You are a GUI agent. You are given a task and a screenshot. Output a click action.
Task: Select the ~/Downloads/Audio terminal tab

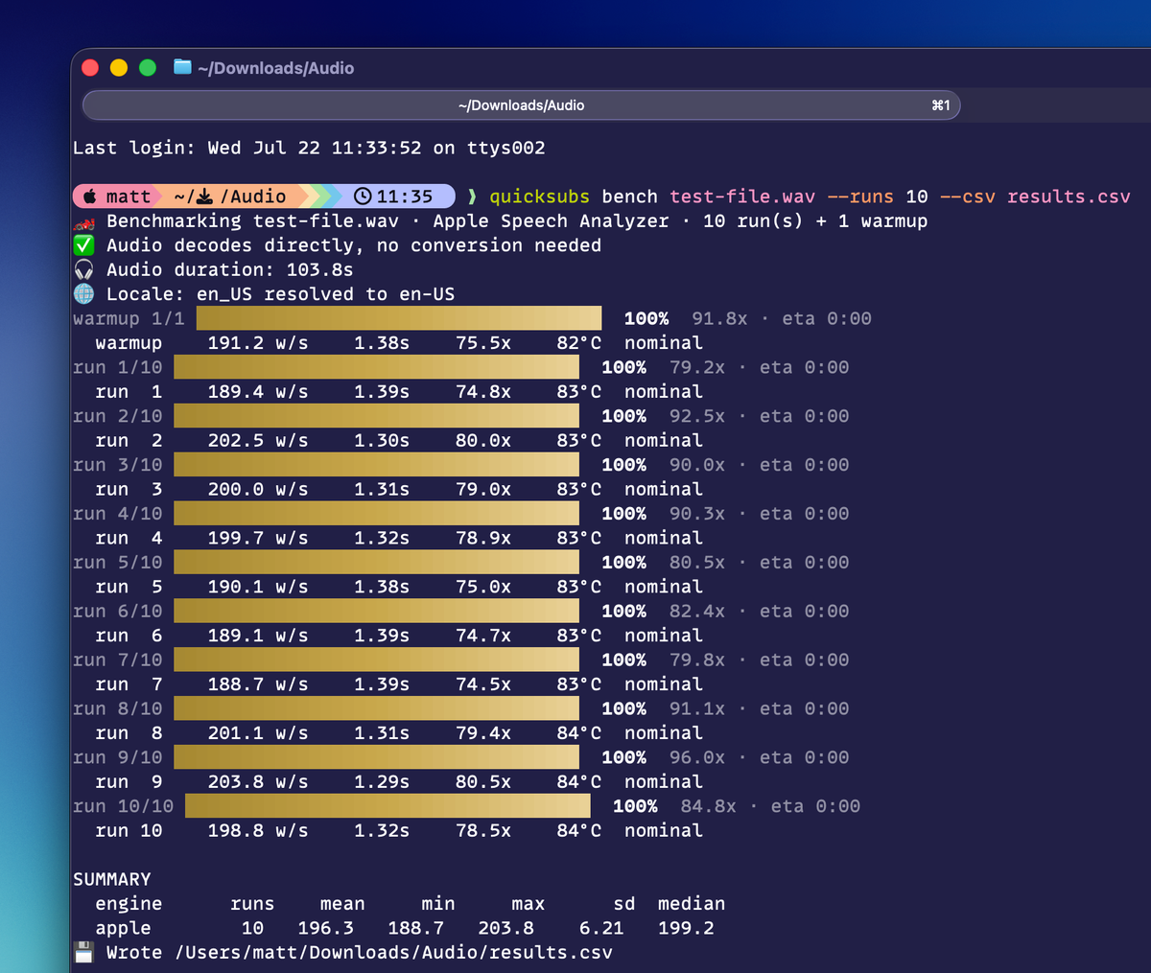pos(522,105)
